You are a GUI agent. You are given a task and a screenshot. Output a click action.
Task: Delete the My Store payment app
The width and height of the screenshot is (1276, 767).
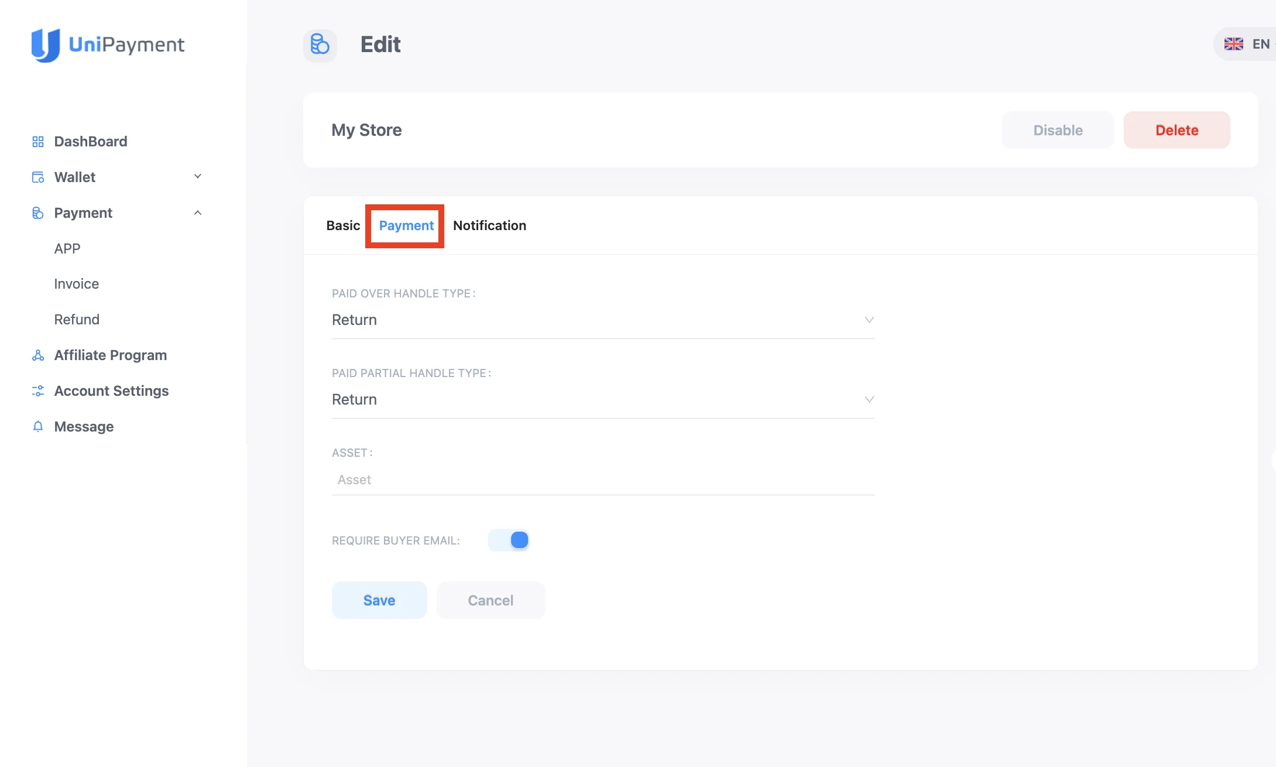[x=1176, y=130]
